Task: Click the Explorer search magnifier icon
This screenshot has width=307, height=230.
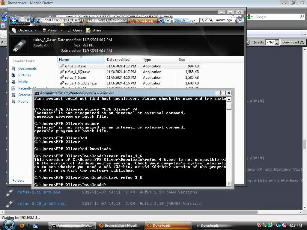Action: pyautogui.click(x=240, y=20)
